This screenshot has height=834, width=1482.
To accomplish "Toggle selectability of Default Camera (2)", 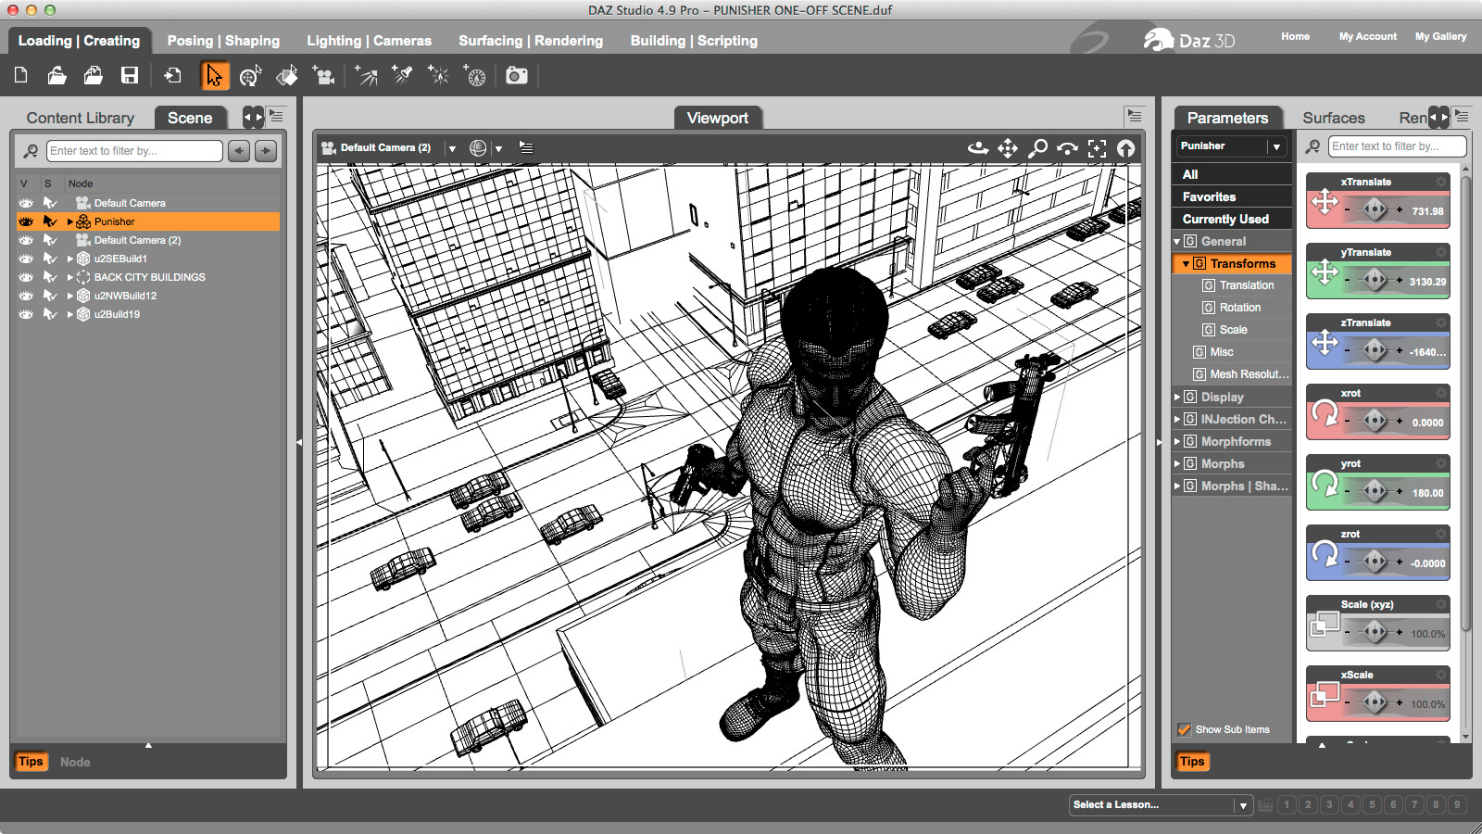I will coord(50,240).
